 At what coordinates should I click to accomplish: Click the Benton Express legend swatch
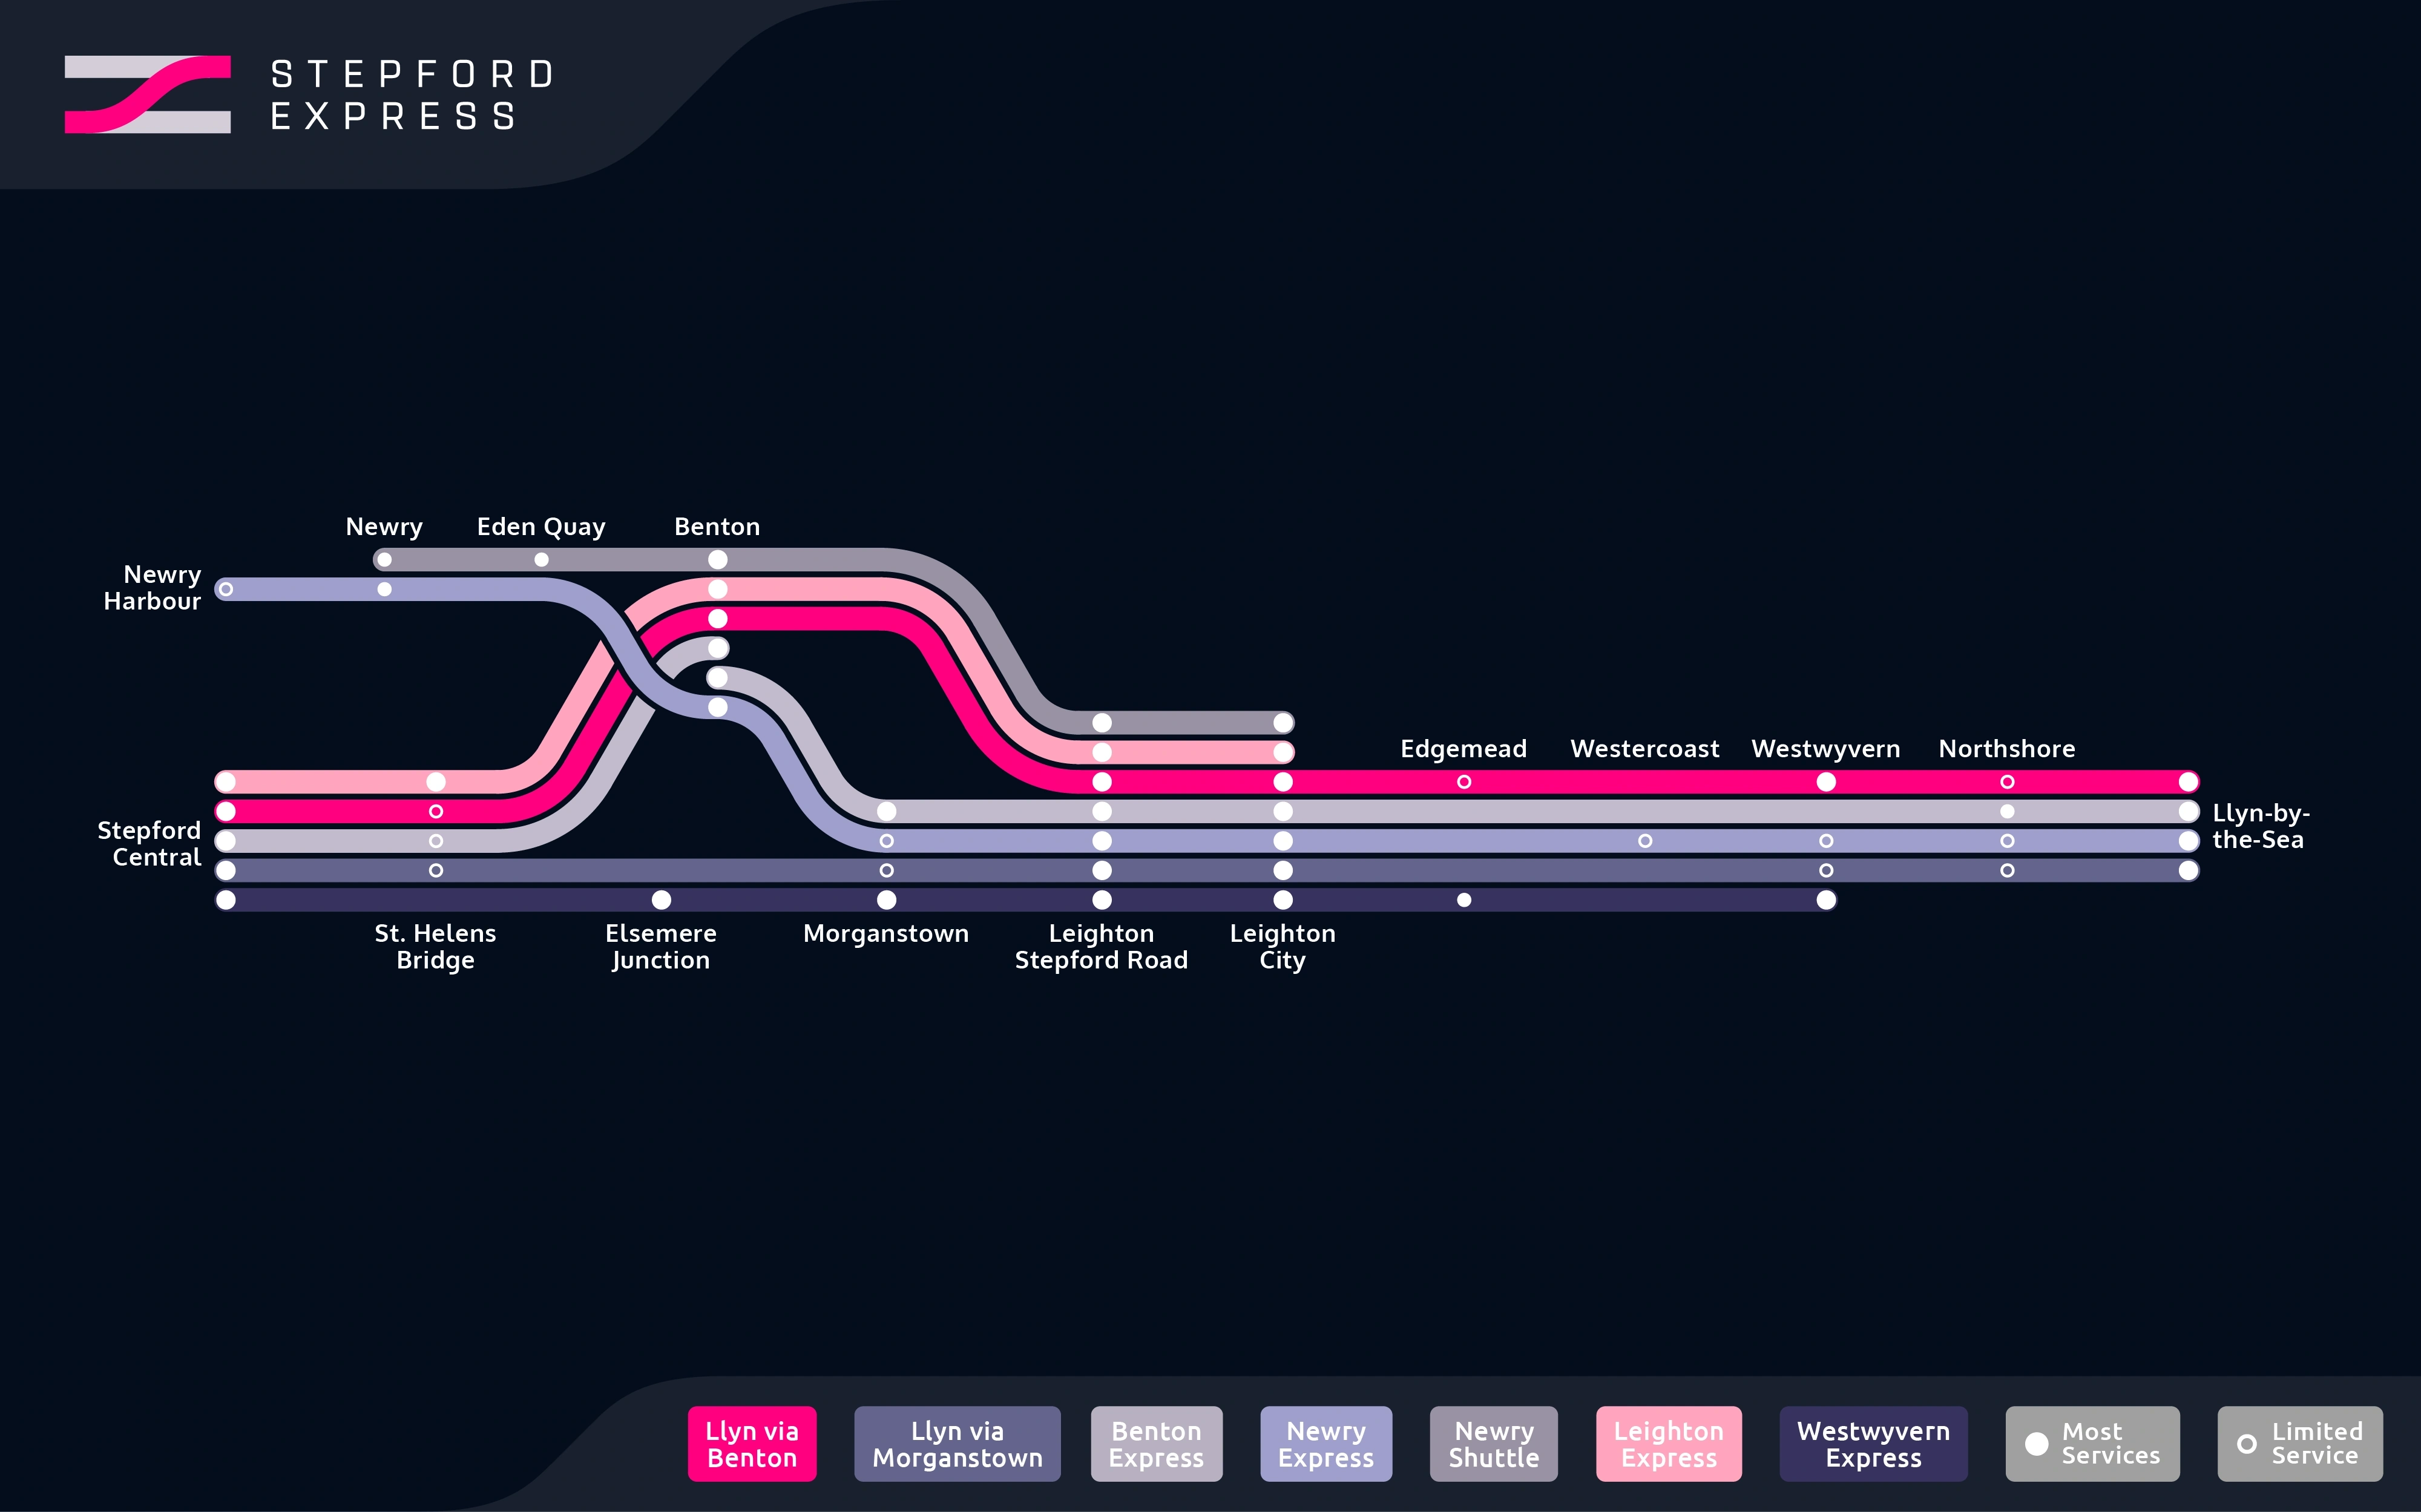[1156, 1444]
